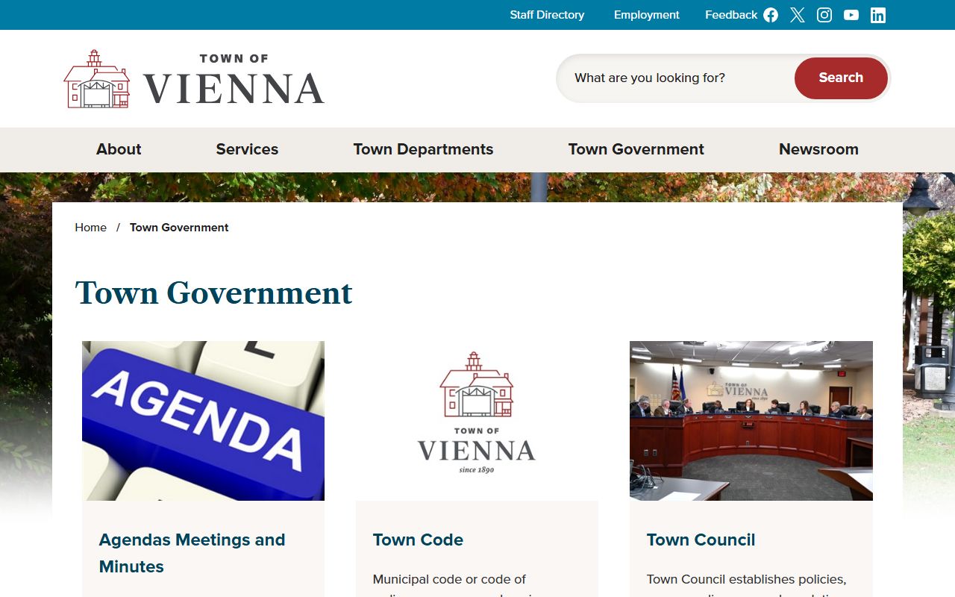The image size is (955, 597).
Task: Open Agendas Meetings and Minutes
Action: coord(192,553)
